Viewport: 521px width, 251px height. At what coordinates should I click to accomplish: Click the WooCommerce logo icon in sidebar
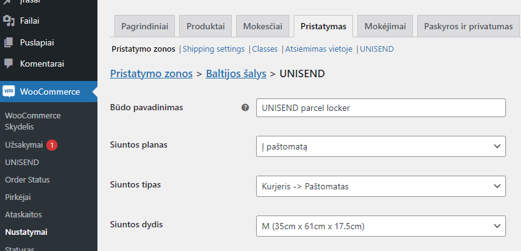(x=9, y=92)
